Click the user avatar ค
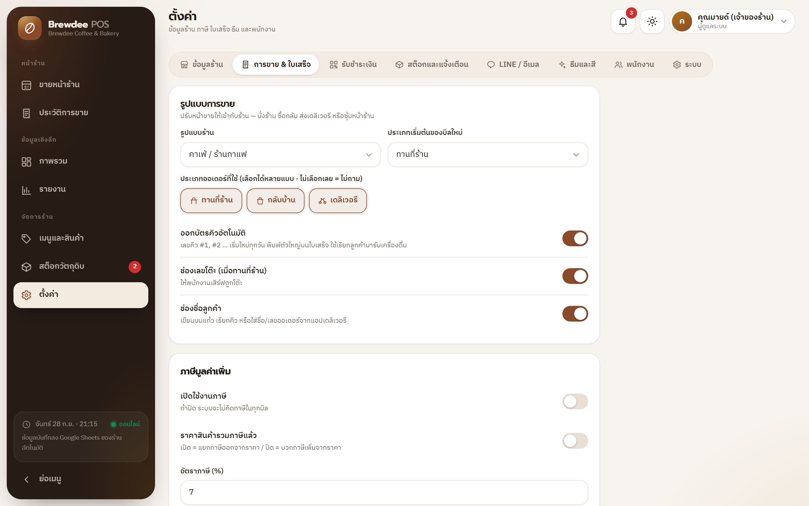This screenshot has width=809, height=506. click(682, 22)
